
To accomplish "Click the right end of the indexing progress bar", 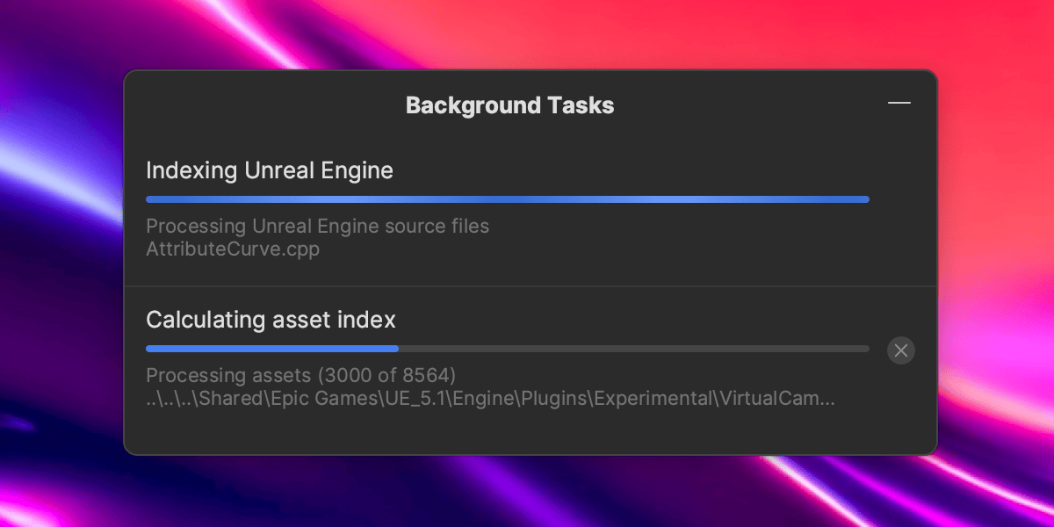I will pyautogui.click(x=864, y=199).
